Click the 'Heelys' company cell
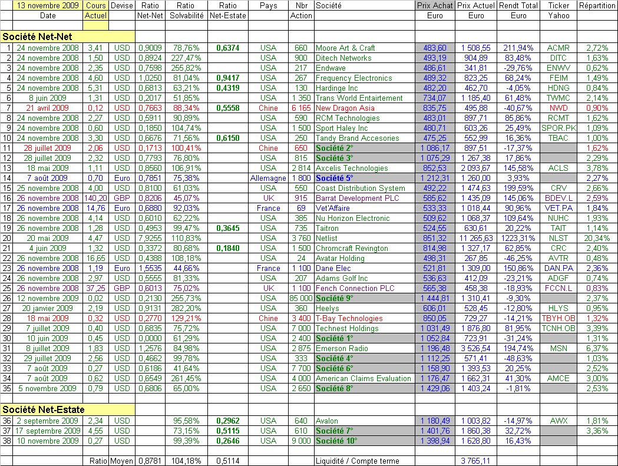The width and height of the screenshot is (618, 466). (365, 308)
